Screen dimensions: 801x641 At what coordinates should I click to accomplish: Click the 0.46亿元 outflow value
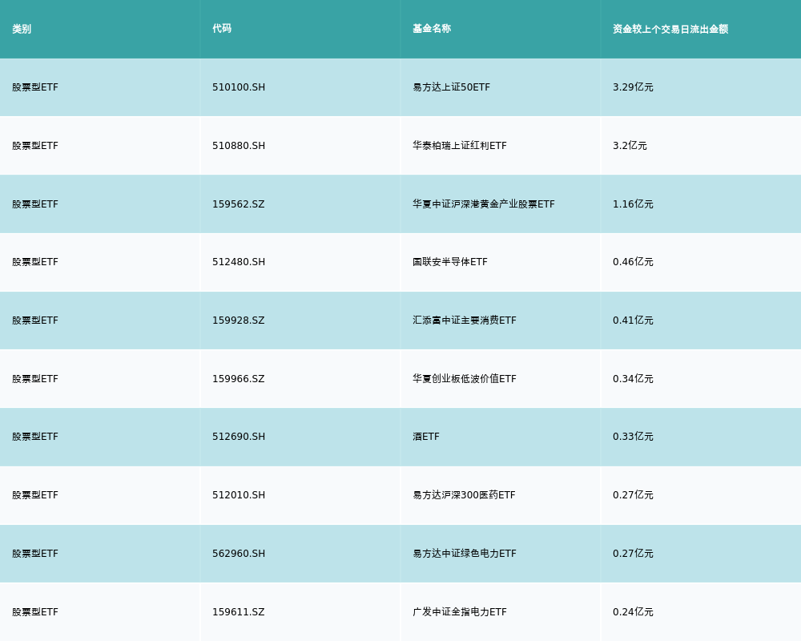coord(633,262)
